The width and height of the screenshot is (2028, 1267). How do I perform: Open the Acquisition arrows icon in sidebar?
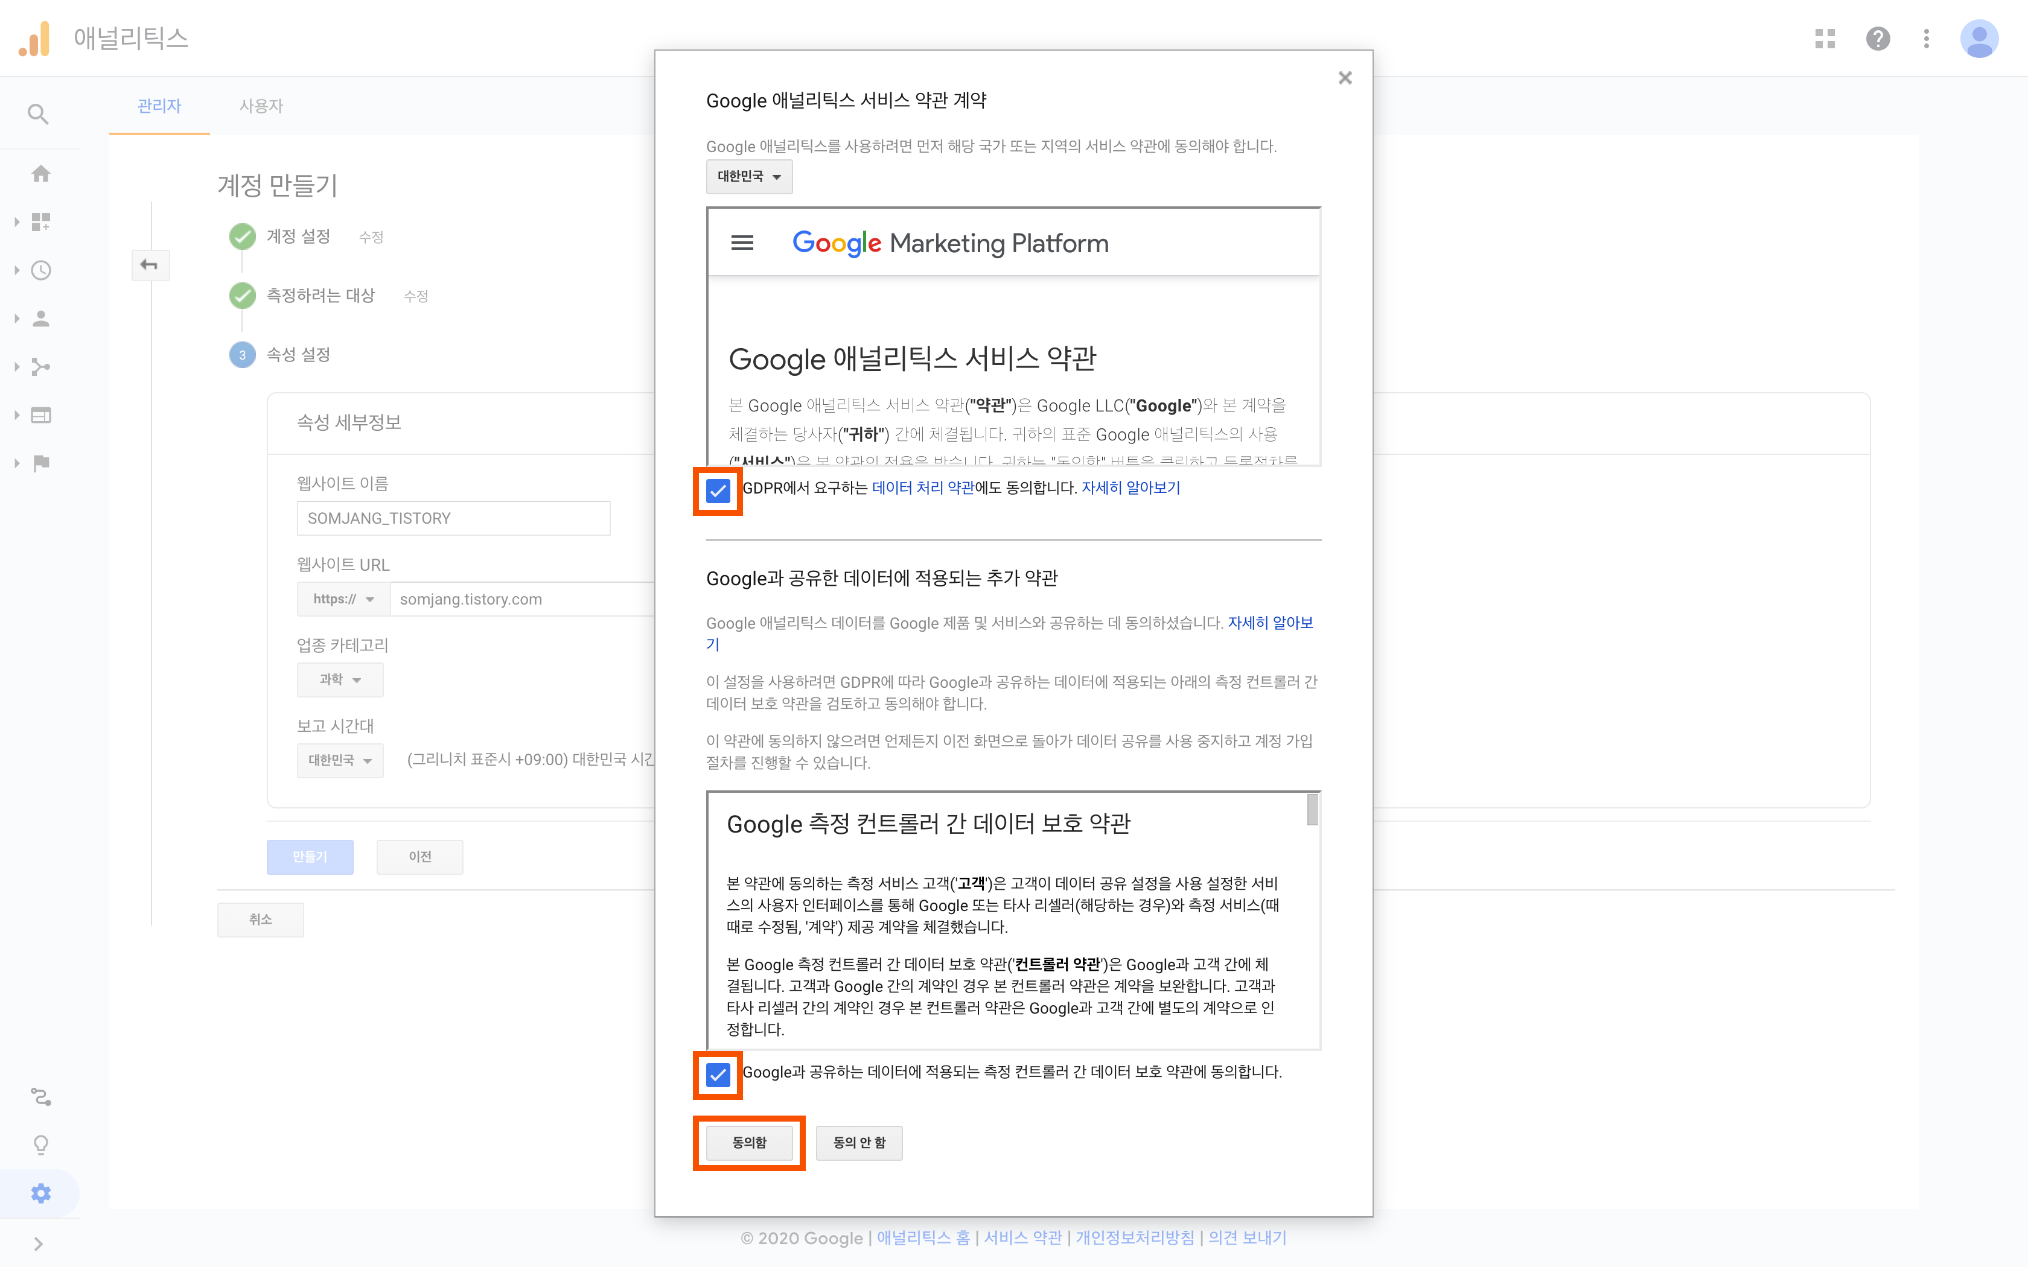(x=40, y=366)
